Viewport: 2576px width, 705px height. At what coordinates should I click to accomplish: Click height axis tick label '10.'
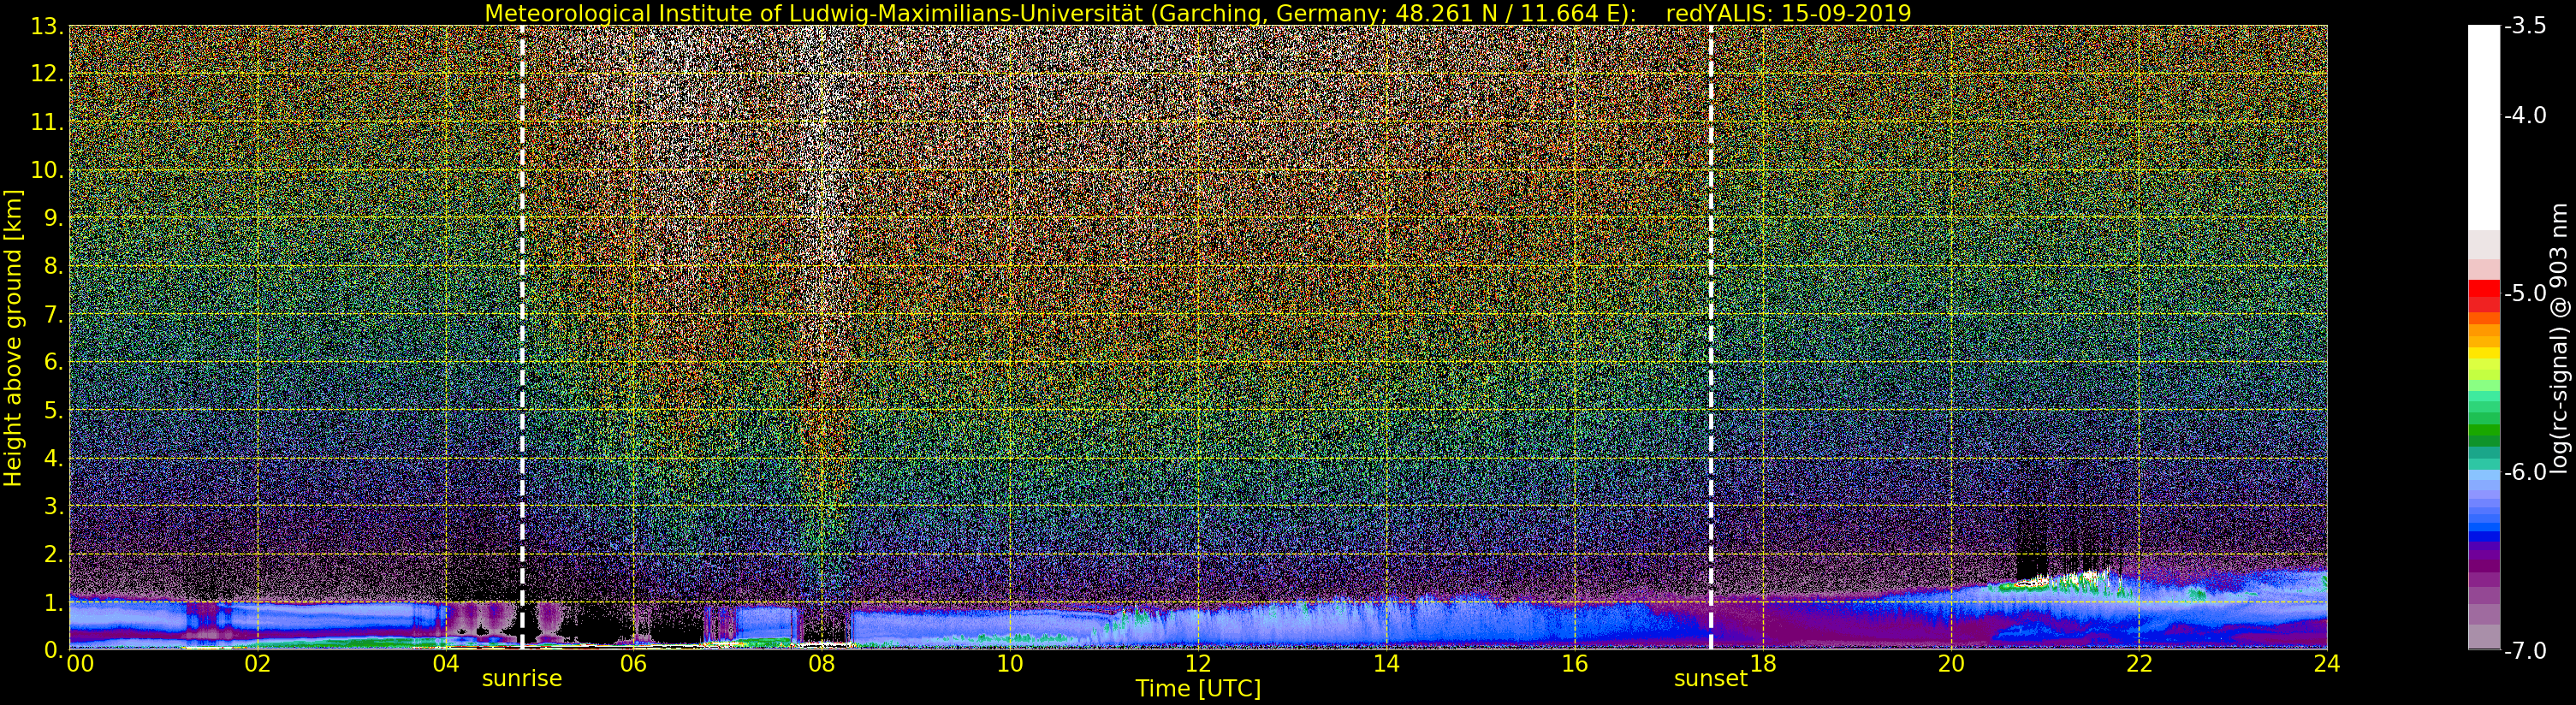point(47,170)
